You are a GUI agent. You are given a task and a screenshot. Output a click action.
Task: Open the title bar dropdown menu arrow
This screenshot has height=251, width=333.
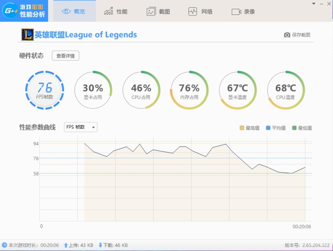click(314, 4)
